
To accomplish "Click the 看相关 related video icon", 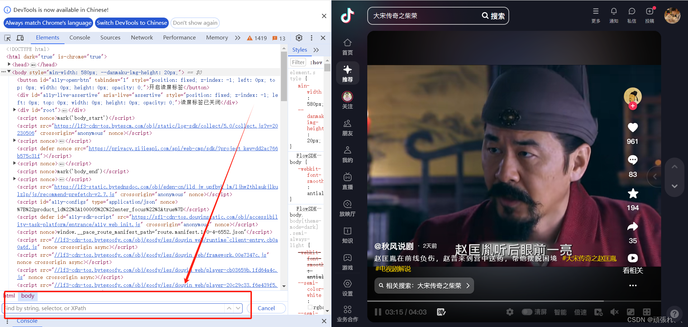I will coord(633,258).
